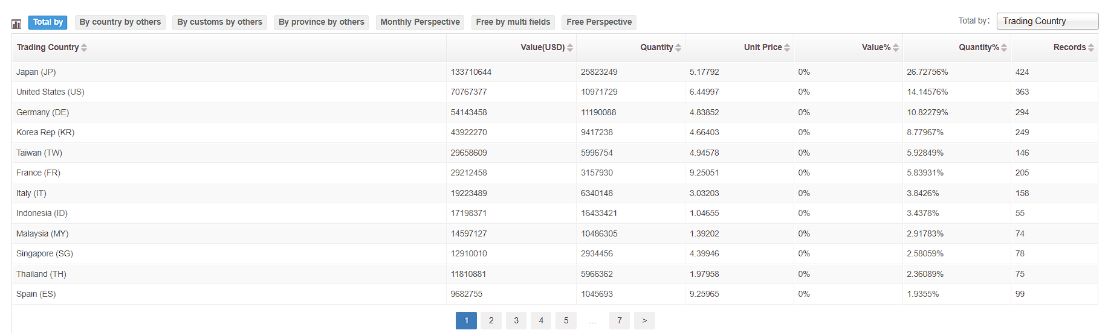Screen dimensions: 1111x333
Task: Go to page 1
Action: click(x=466, y=320)
